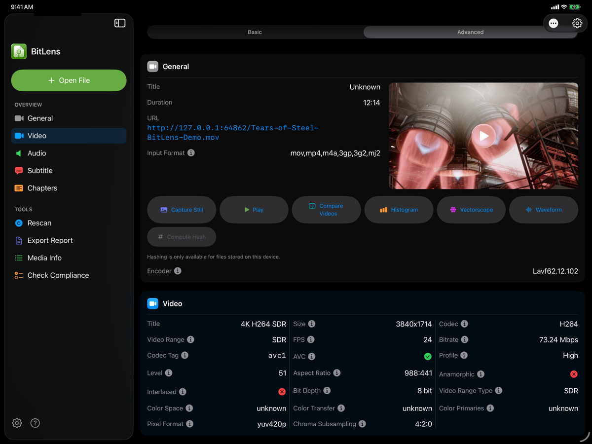Show info for Codec
The width and height of the screenshot is (592, 444).
(465, 324)
